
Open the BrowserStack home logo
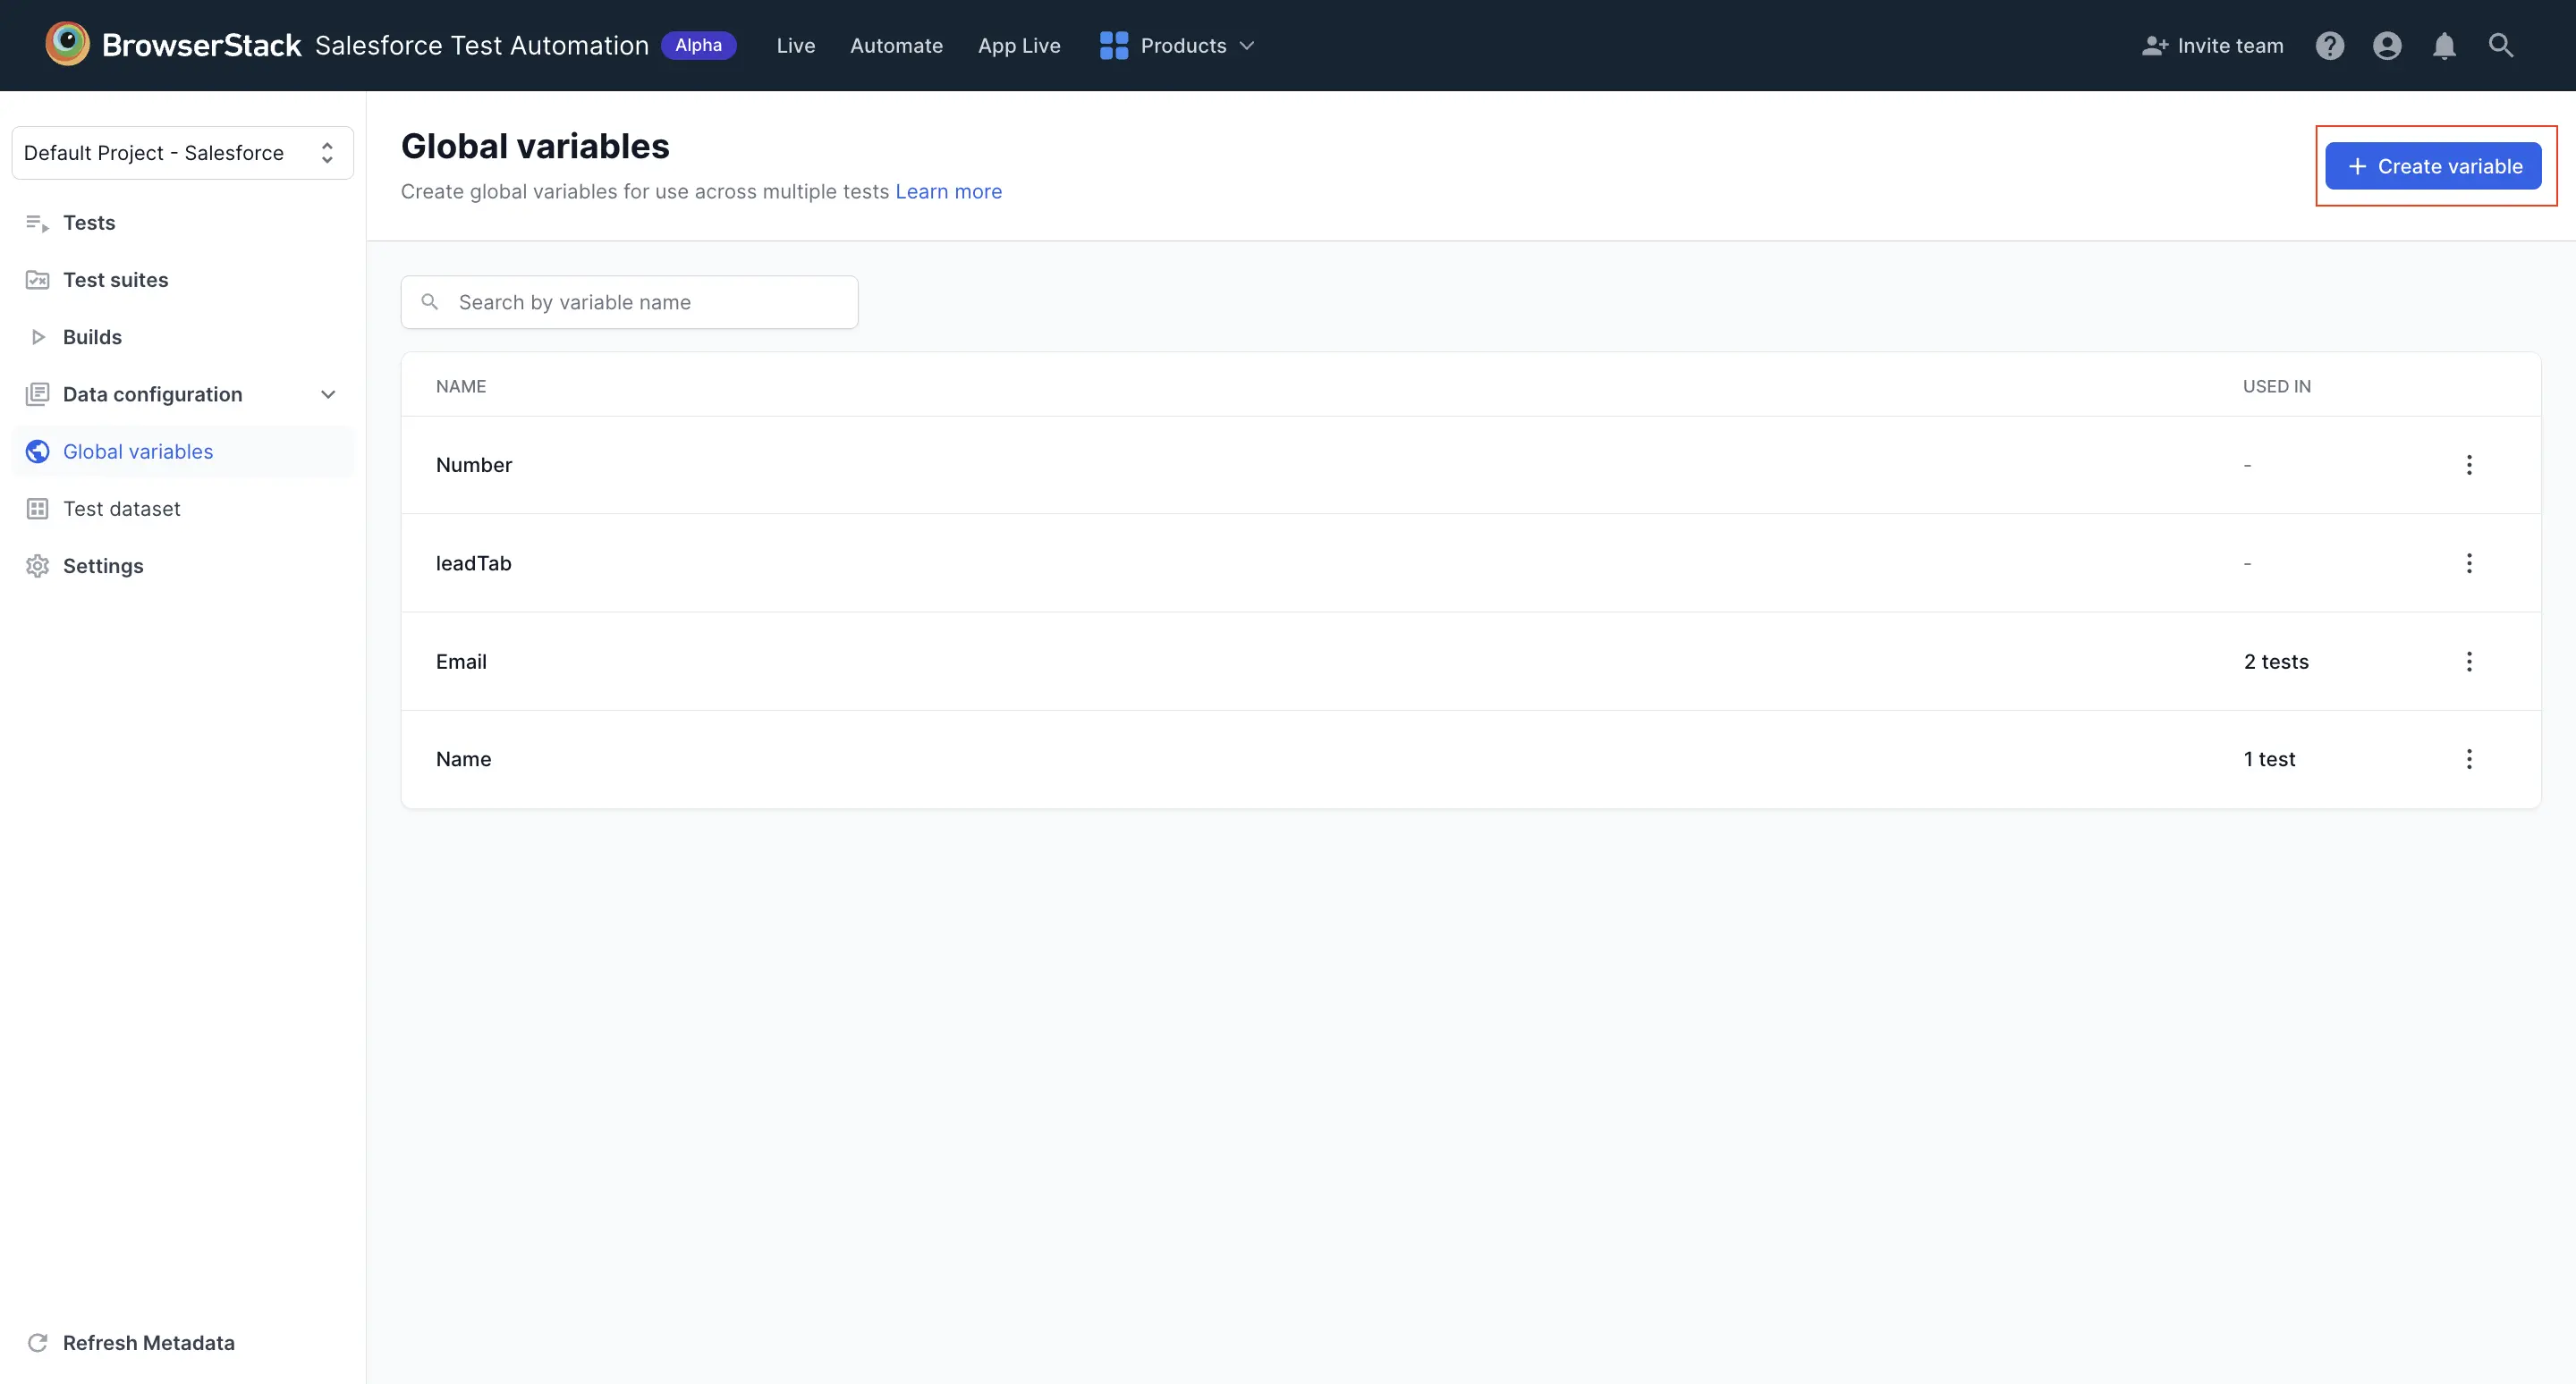click(66, 44)
